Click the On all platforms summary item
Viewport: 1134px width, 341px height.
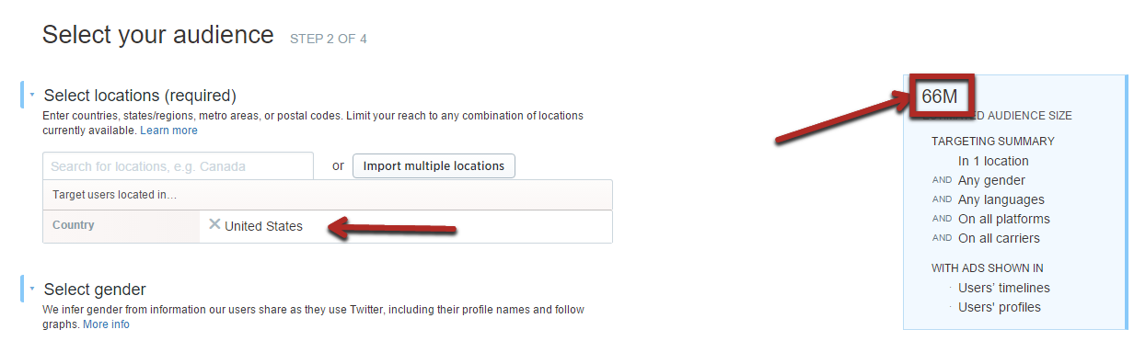tap(1004, 219)
